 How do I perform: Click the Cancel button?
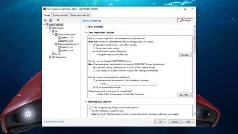click(x=174, y=122)
